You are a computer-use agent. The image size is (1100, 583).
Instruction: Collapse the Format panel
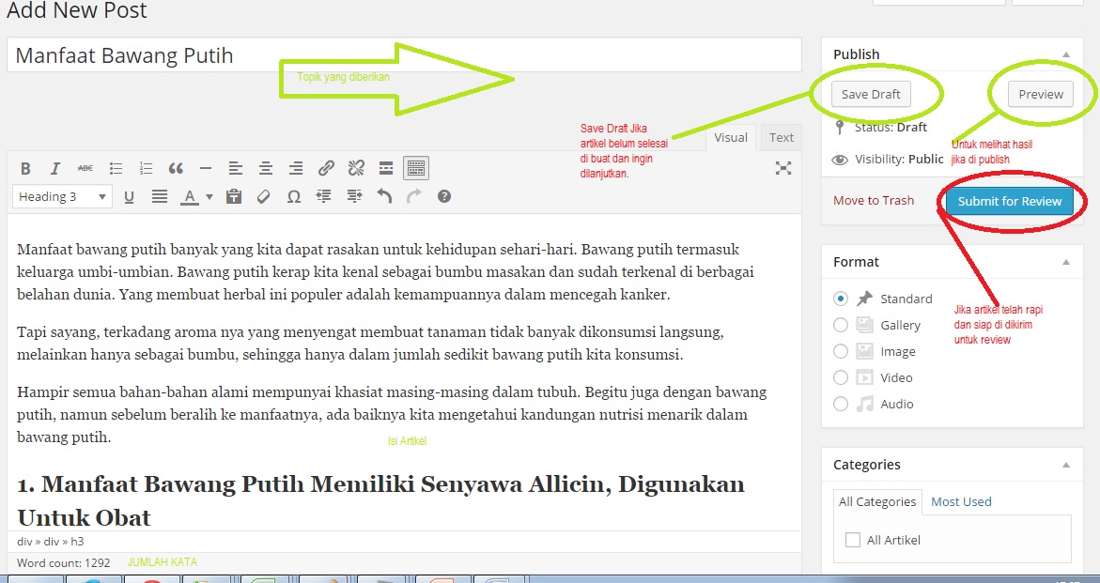pos(1065,262)
